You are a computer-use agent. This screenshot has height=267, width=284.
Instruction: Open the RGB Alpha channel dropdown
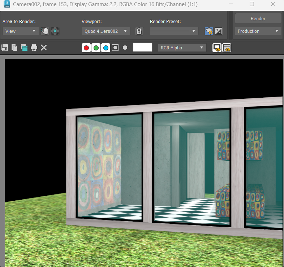tap(182, 48)
